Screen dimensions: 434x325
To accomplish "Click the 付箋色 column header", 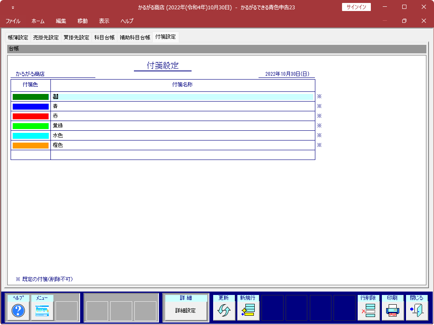I will click(31, 85).
